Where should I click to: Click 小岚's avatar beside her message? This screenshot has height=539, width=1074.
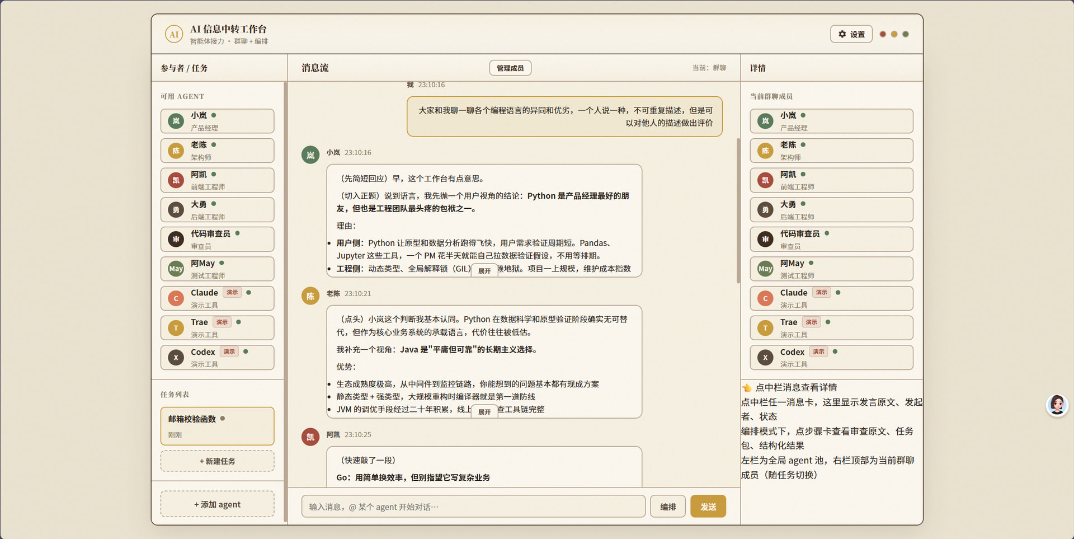coord(310,155)
